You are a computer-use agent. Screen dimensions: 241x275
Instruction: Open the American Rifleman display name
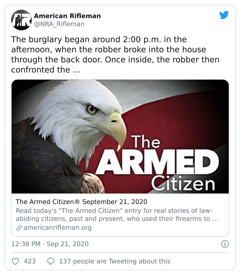coord(67,16)
